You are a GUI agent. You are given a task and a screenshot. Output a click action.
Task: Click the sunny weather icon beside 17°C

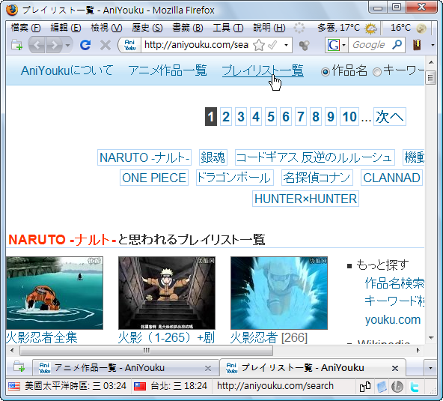click(370, 28)
